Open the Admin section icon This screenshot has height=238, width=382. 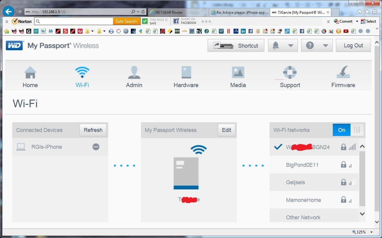pyautogui.click(x=134, y=72)
